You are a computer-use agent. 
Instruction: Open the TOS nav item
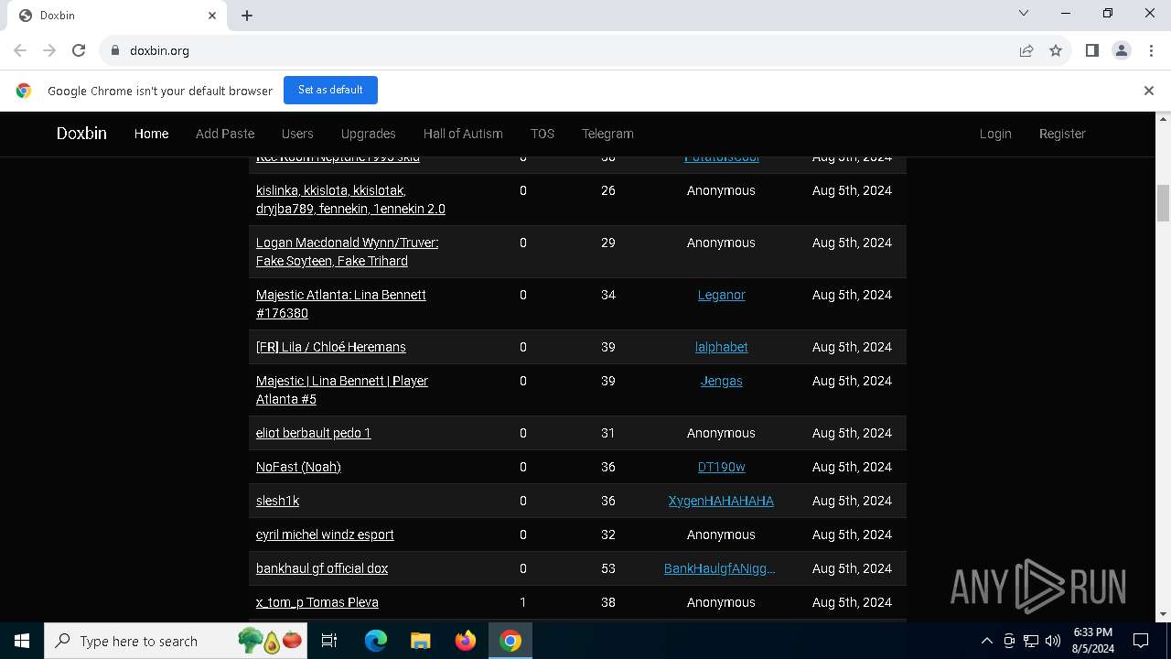[543, 134]
